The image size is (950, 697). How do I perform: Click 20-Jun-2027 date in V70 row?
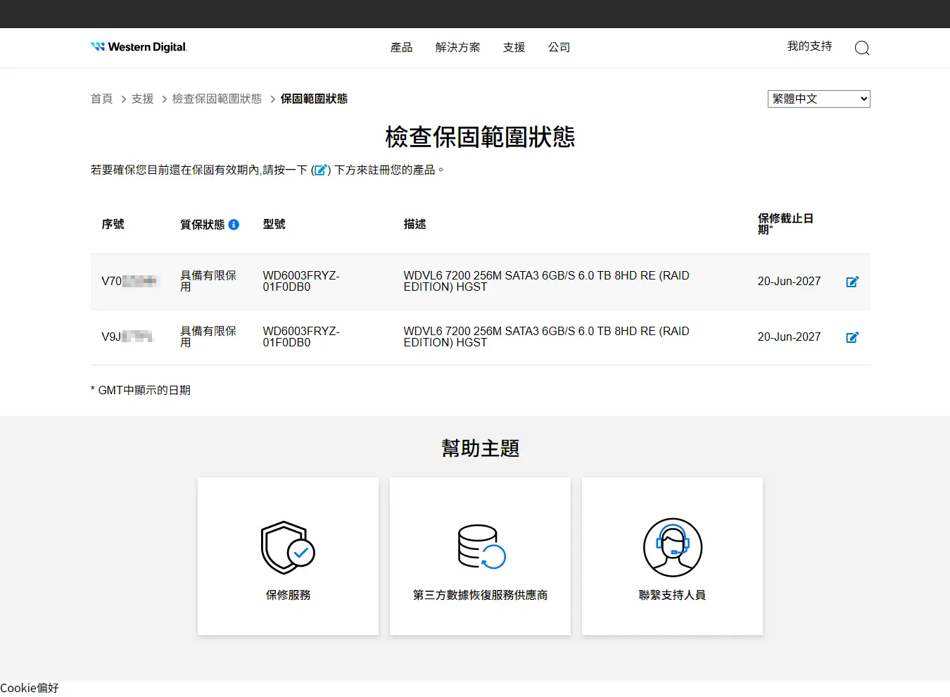789,281
